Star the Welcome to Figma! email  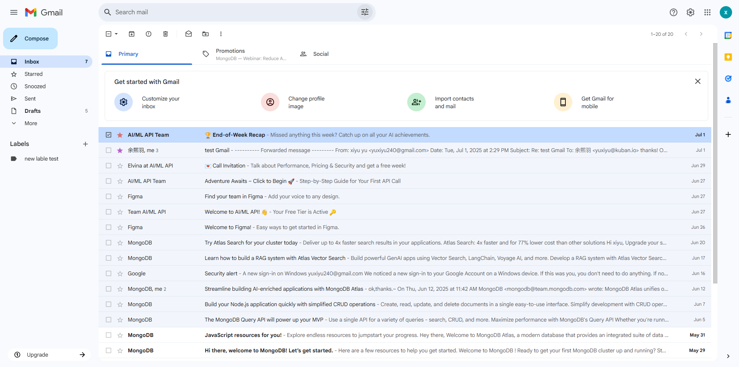click(120, 227)
